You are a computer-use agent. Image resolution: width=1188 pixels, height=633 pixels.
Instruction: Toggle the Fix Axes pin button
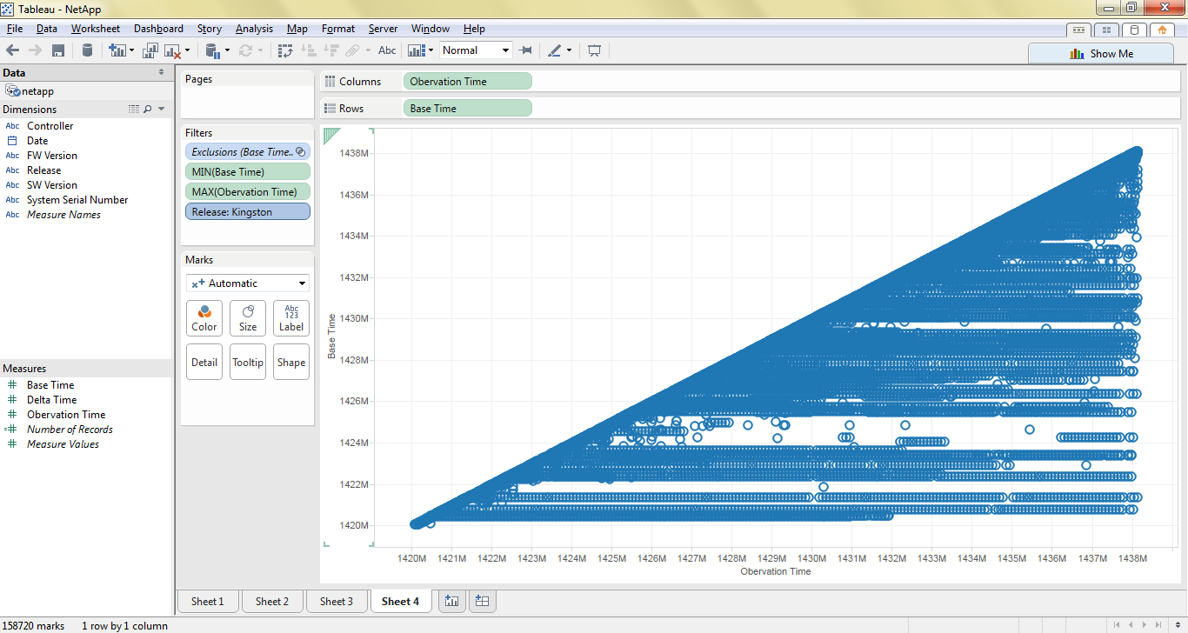pos(525,50)
